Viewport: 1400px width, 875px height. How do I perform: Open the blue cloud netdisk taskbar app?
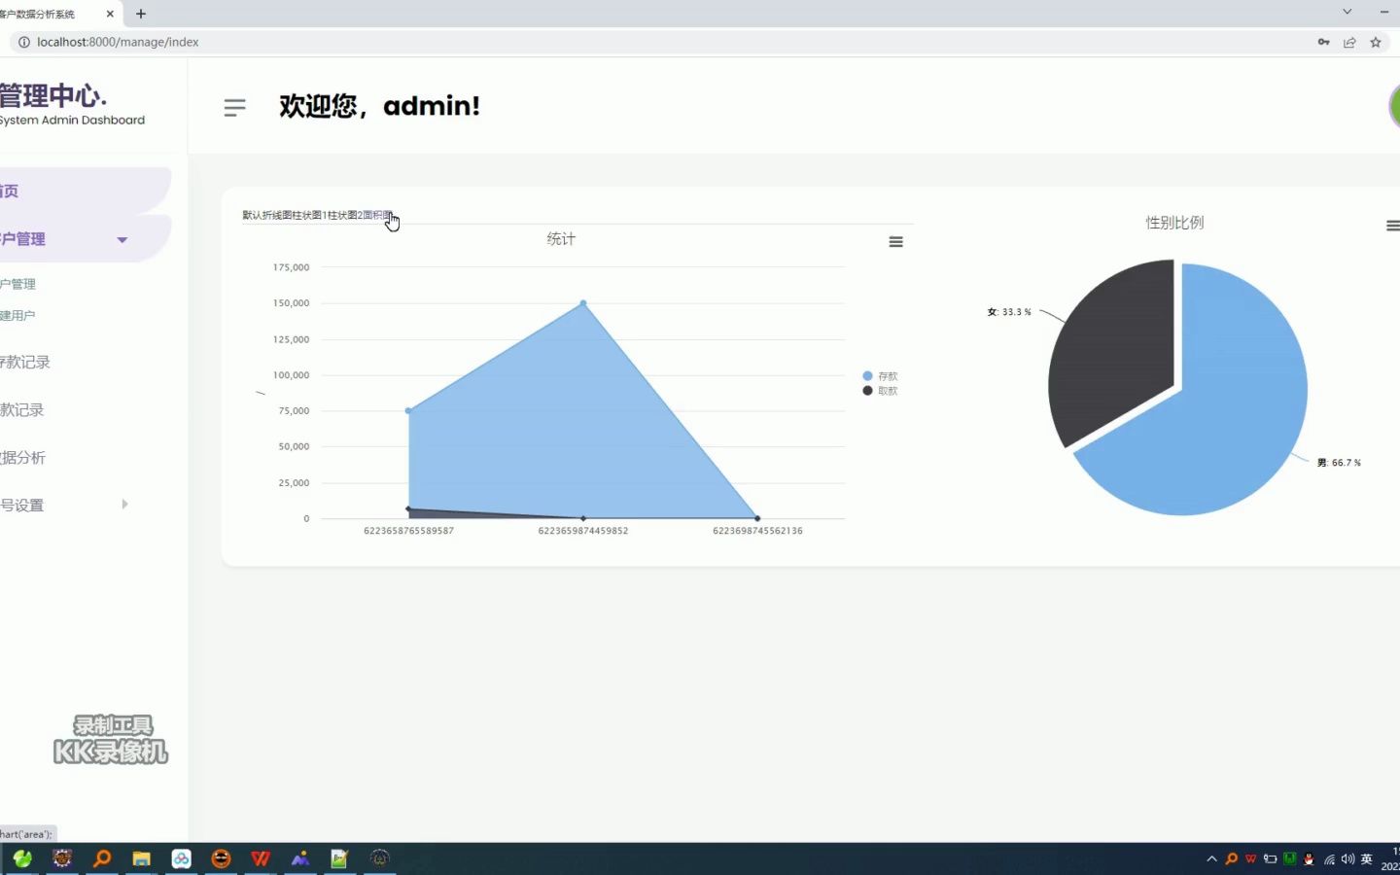[x=182, y=858]
